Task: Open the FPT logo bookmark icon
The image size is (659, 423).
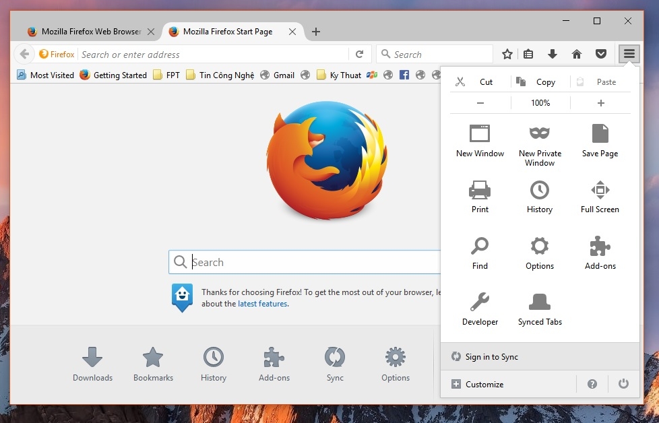Action: 372,75
